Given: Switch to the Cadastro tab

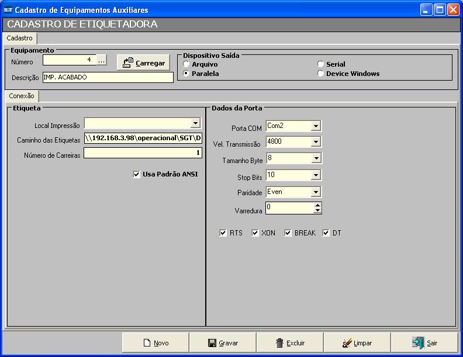Looking at the screenshot, I should click(19, 38).
